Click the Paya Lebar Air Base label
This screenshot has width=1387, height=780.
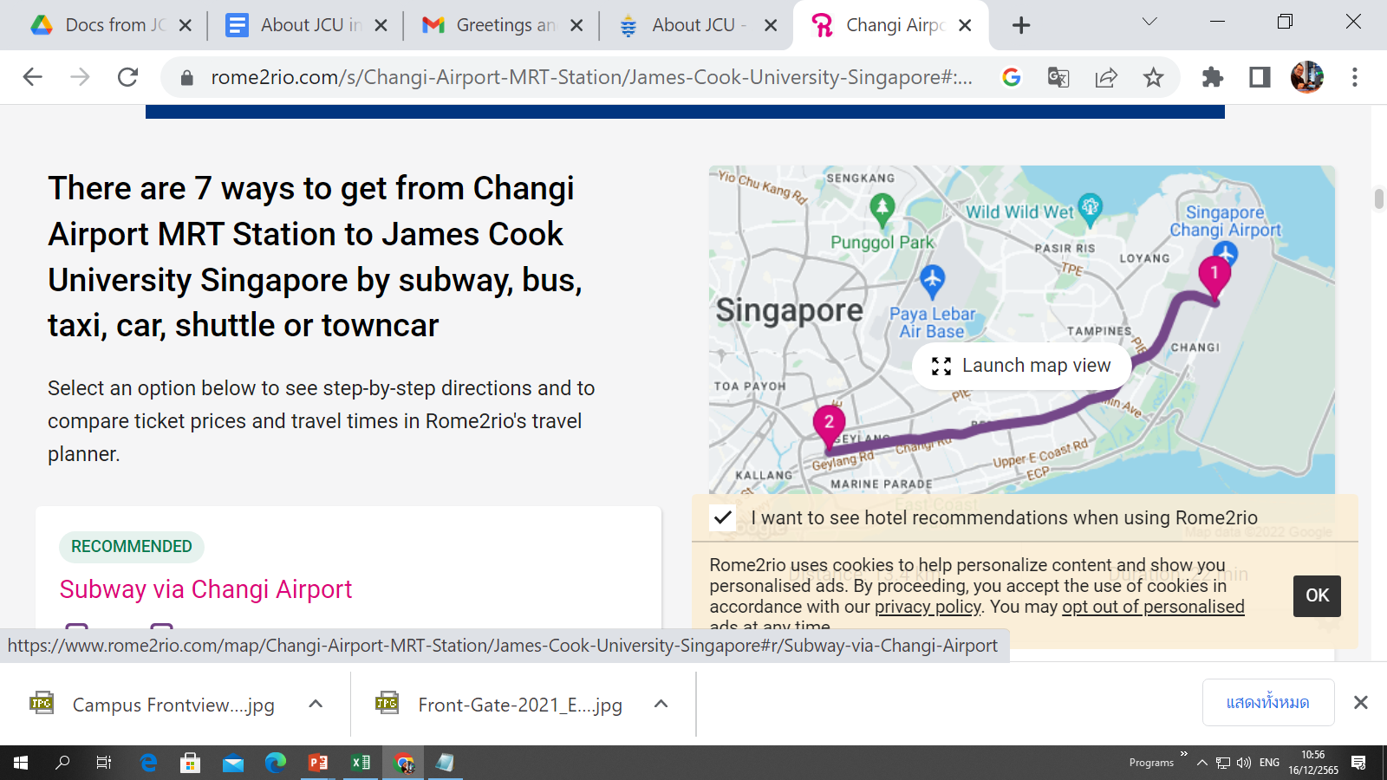932,322
